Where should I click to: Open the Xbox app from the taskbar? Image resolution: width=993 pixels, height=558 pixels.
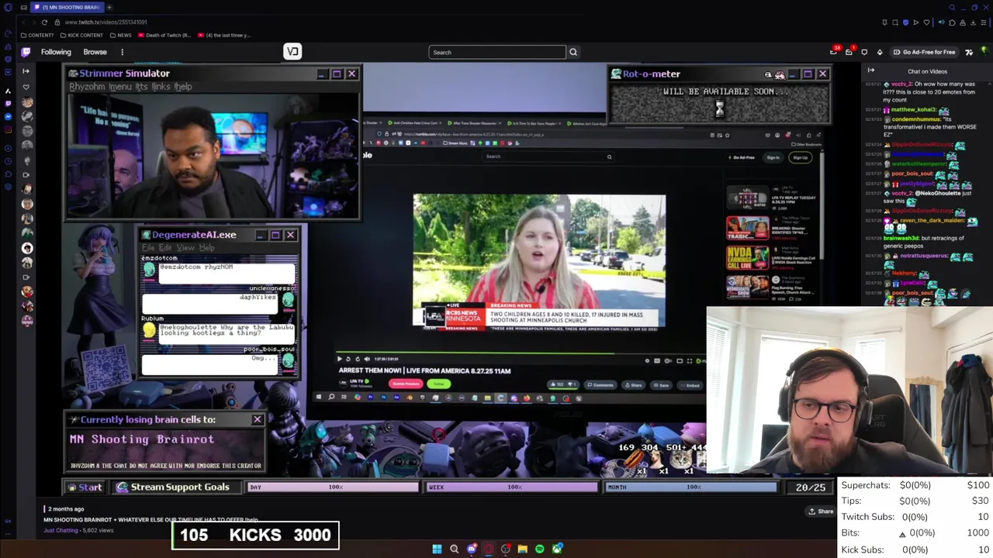pyautogui.click(x=557, y=549)
